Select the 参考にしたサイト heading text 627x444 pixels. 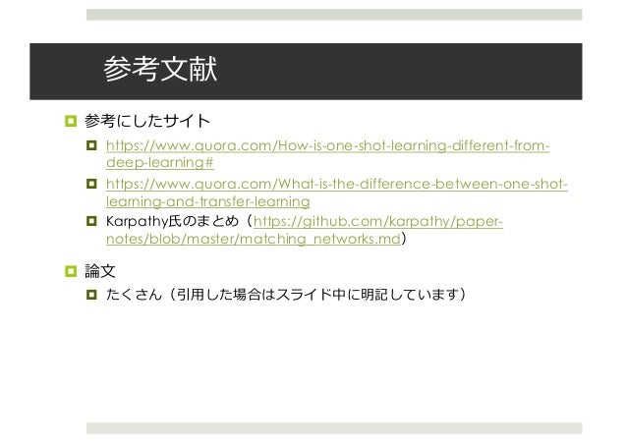tap(147, 121)
